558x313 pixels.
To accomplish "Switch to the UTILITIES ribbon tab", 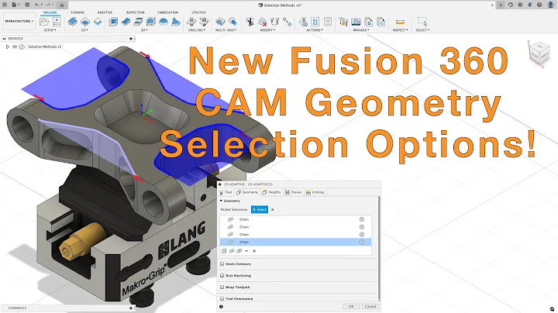I will 198,12.
